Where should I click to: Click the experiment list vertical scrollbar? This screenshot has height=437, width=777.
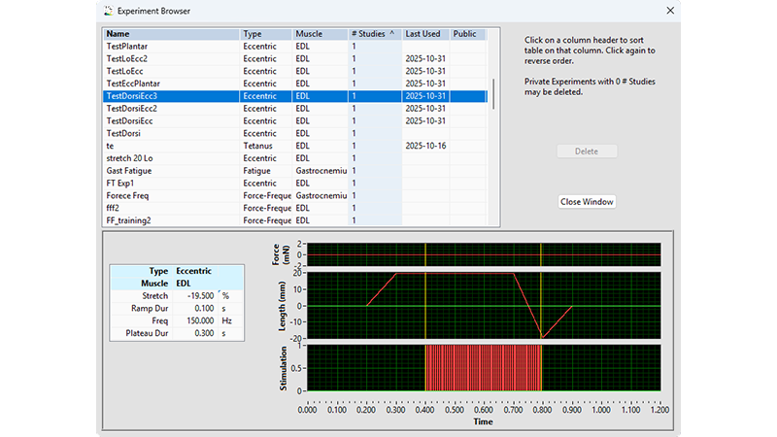(x=495, y=94)
